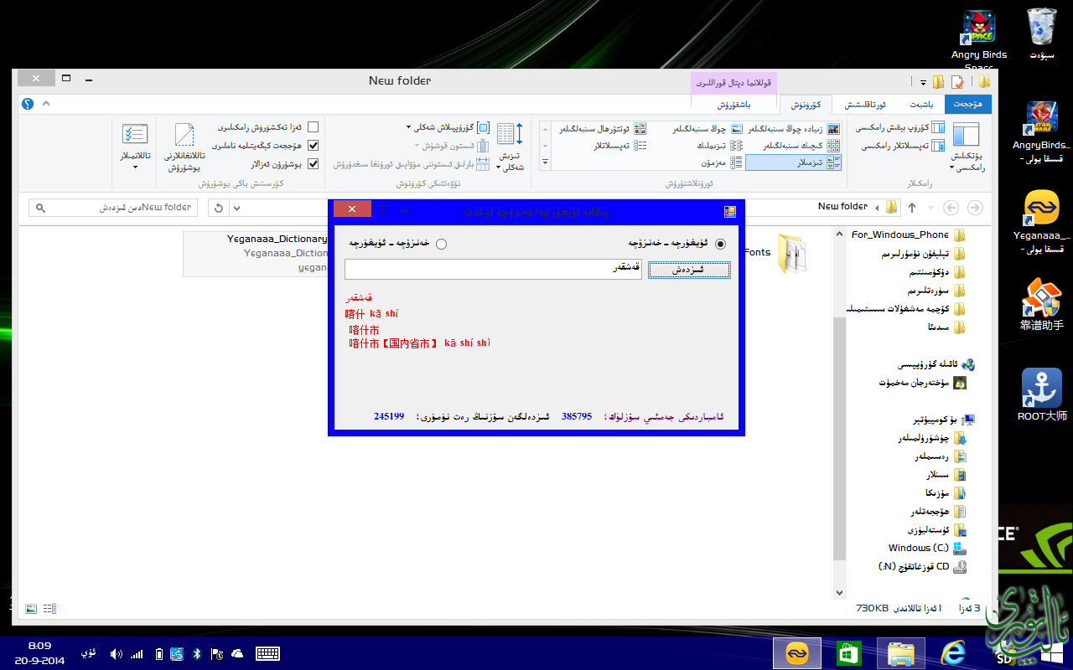Open the Recycle Bin on the desktop
The image size is (1073, 670).
(1041, 33)
